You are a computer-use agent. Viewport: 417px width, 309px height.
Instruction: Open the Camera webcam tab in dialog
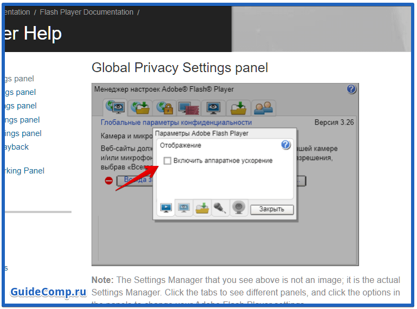[238, 208]
